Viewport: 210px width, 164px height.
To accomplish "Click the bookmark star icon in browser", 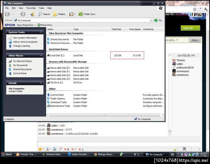I will coord(195,9).
